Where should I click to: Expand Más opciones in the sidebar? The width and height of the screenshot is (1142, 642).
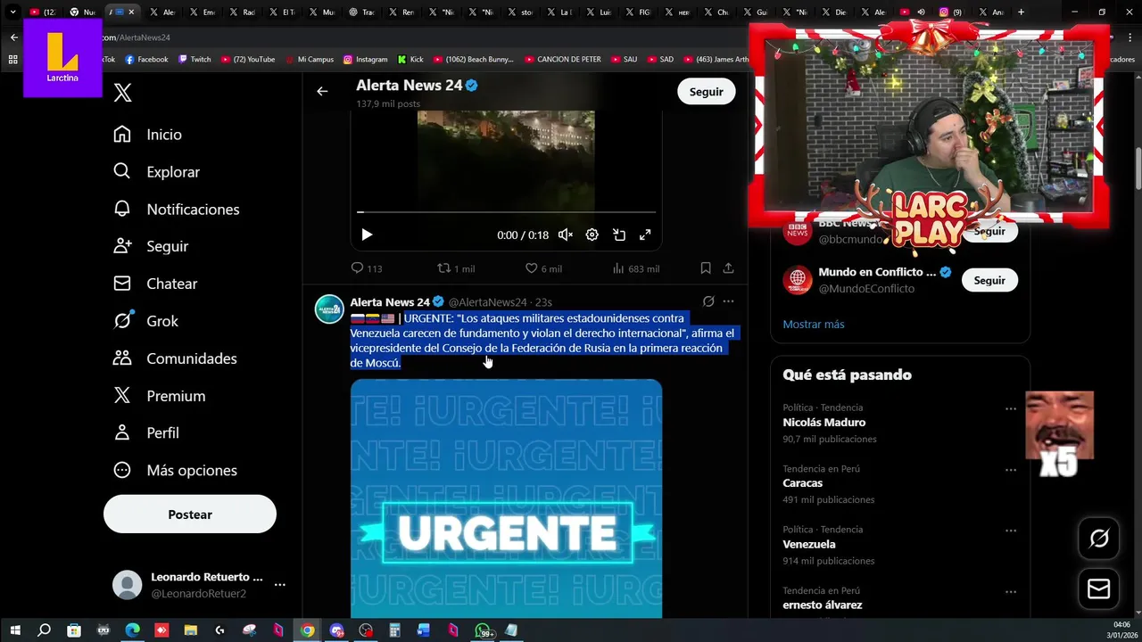(175, 470)
